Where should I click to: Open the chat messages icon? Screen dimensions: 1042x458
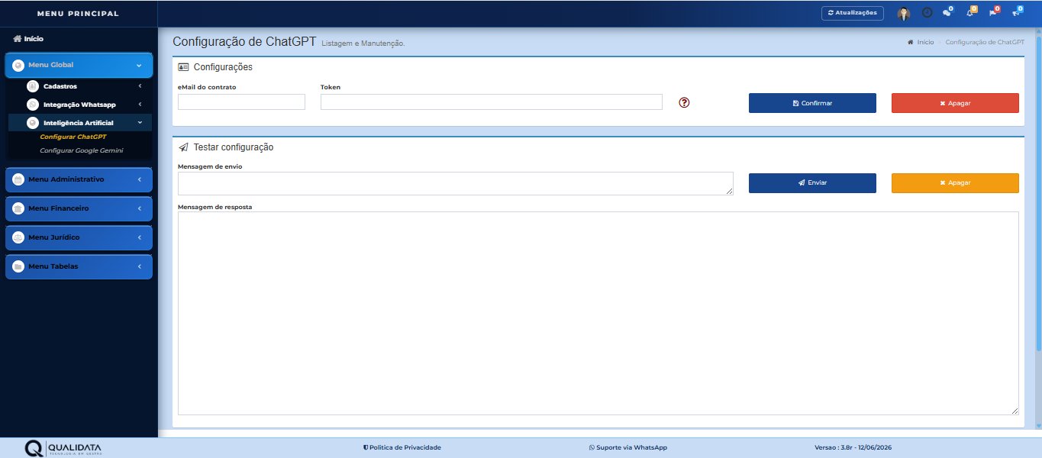click(x=947, y=12)
